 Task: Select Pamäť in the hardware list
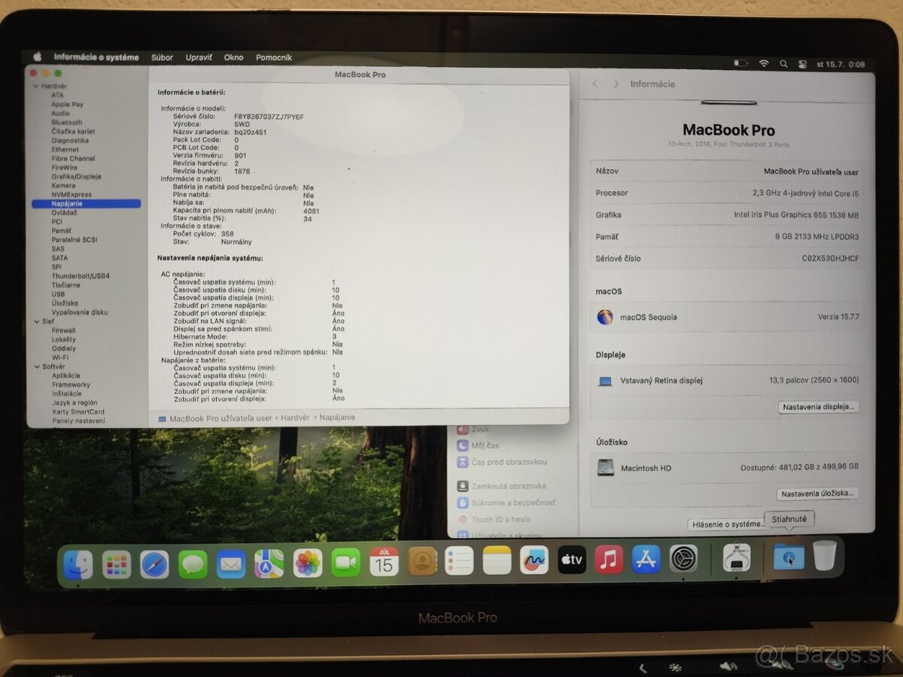[x=62, y=230]
